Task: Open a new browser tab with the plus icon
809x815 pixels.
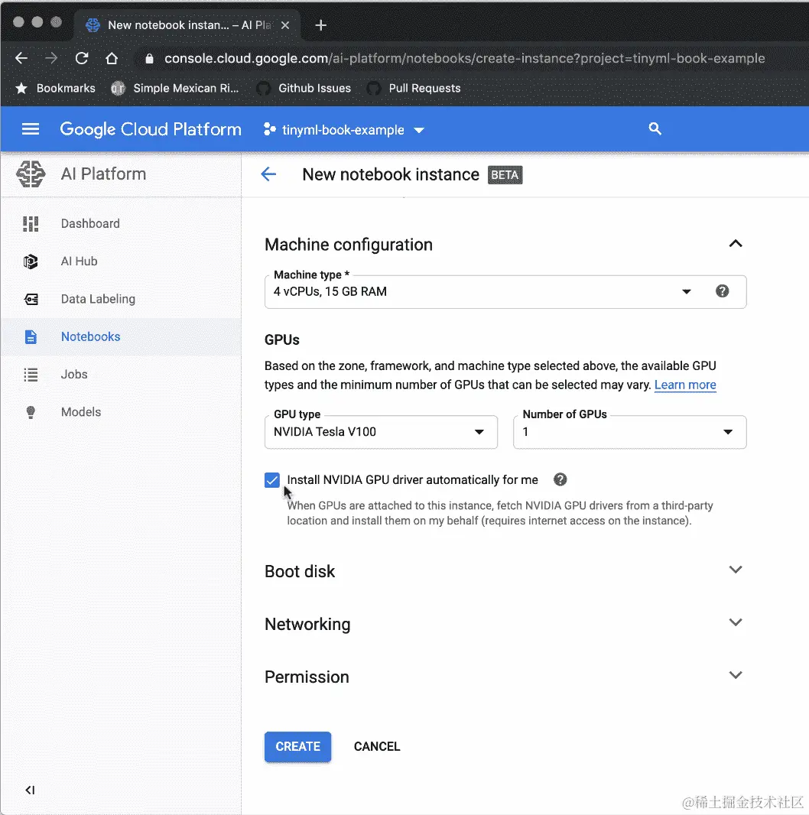Action: (x=321, y=25)
